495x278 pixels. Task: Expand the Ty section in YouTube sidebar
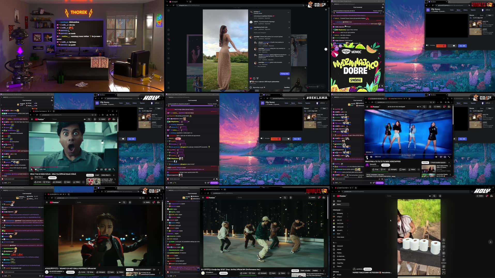[x=334, y=243]
